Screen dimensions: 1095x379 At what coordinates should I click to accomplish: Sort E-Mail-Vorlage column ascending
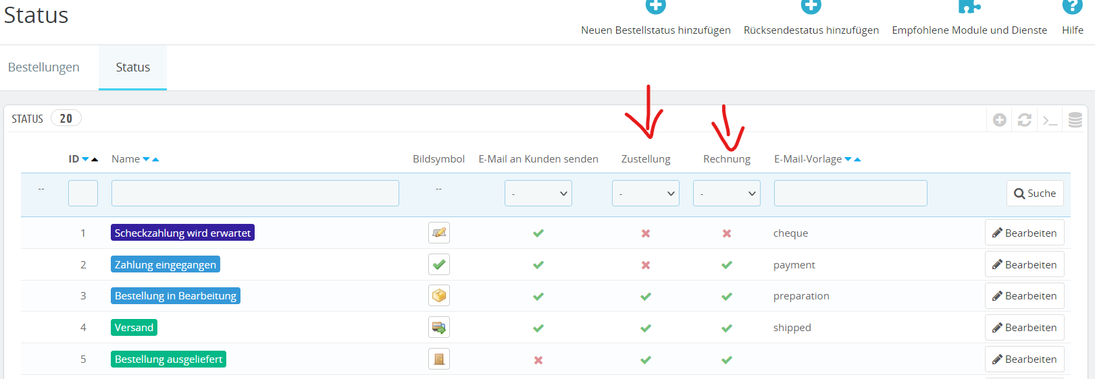[x=857, y=159]
